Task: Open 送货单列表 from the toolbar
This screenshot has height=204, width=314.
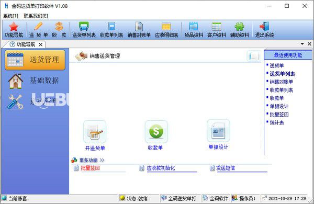Action: tap(84, 30)
